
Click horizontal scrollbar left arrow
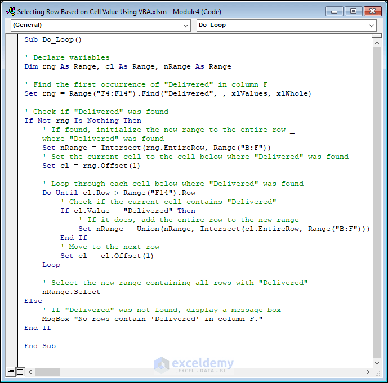tap(30, 372)
